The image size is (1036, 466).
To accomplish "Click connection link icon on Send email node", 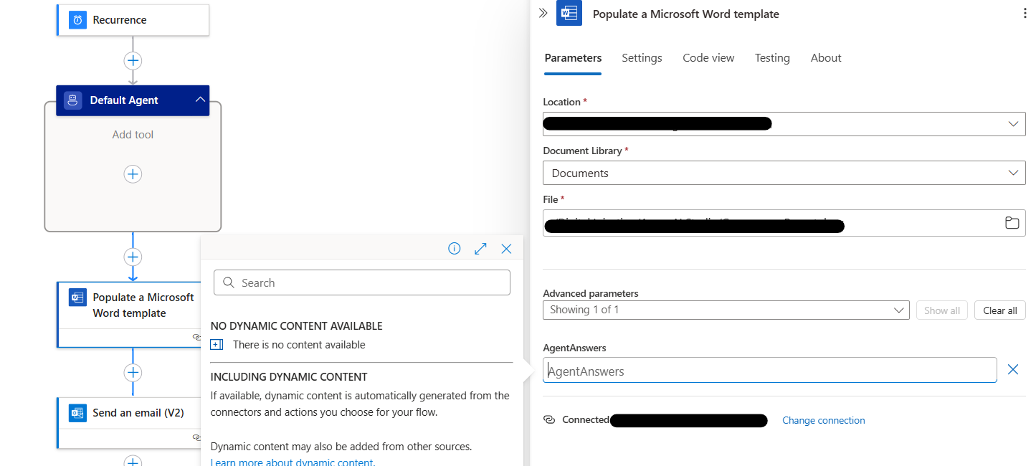I will click(x=196, y=437).
